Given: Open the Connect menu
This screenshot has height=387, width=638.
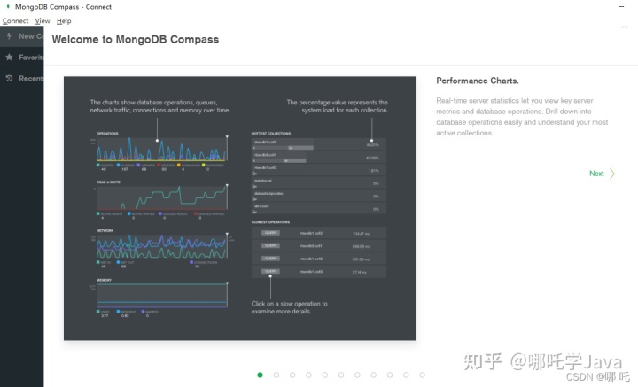Looking at the screenshot, I should click(15, 20).
